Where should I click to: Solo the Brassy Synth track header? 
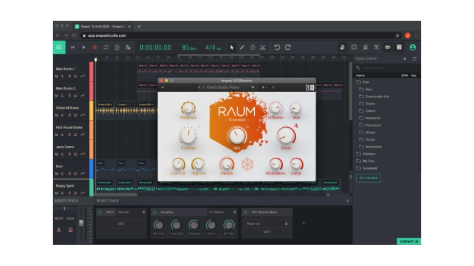(x=62, y=193)
